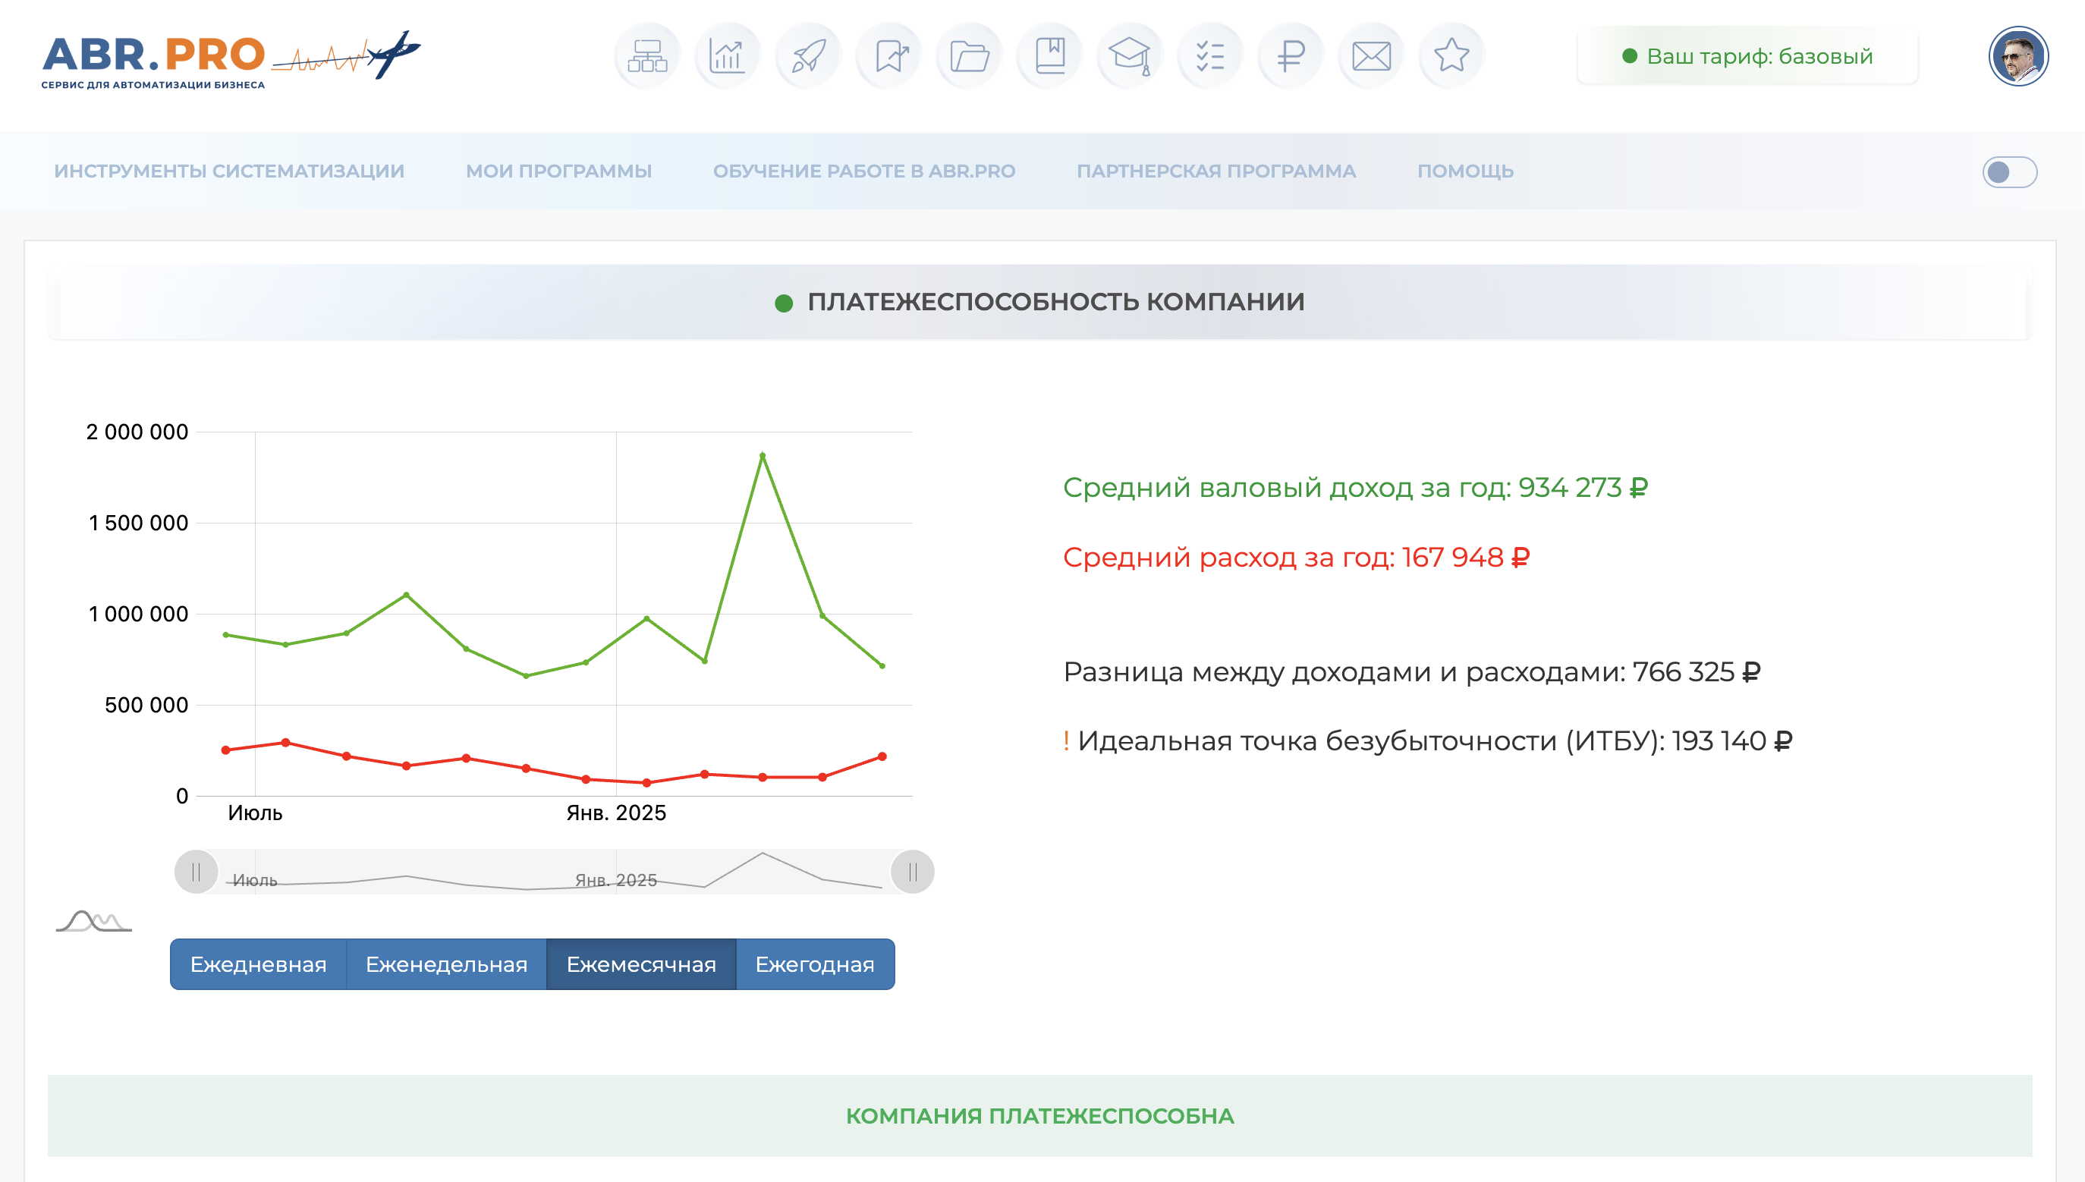This screenshot has width=2085, height=1182.
Task: Switch chart to Ежегодная period
Action: [x=814, y=964]
